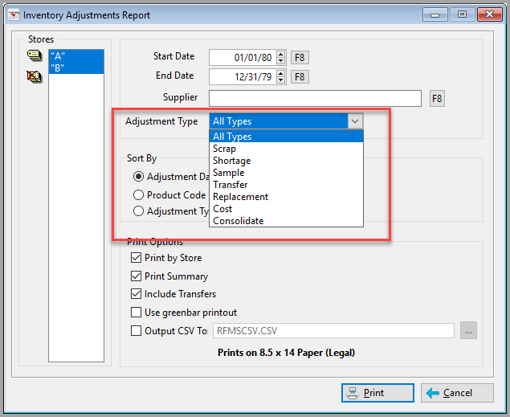Click the Supplier input field
The height and width of the screenshot is (417, 510).
click(315, 98)
